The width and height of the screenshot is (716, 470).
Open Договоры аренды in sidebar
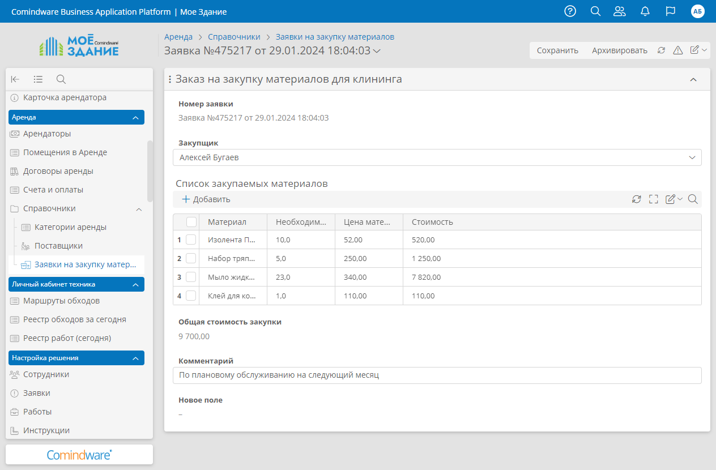(58, 171)
